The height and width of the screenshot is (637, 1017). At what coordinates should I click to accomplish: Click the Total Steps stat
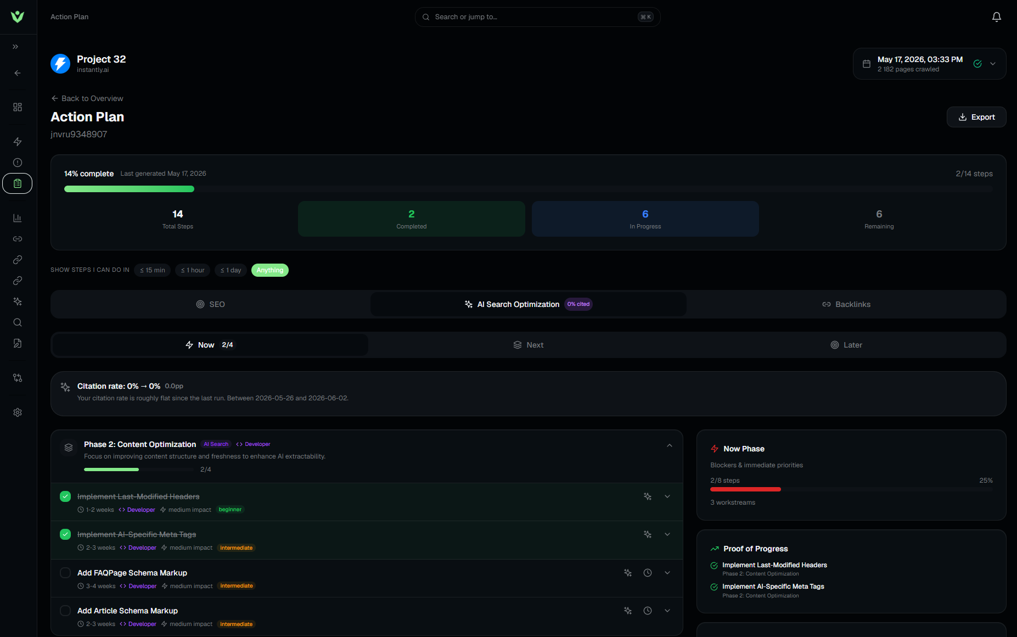(x=178, y=219)
